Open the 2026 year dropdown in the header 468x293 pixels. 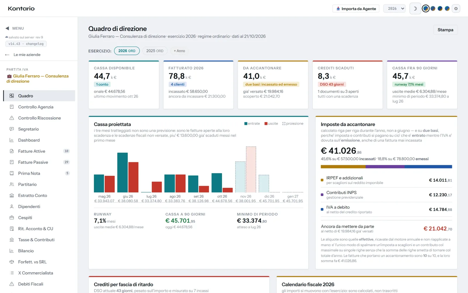tap(395, 9)
